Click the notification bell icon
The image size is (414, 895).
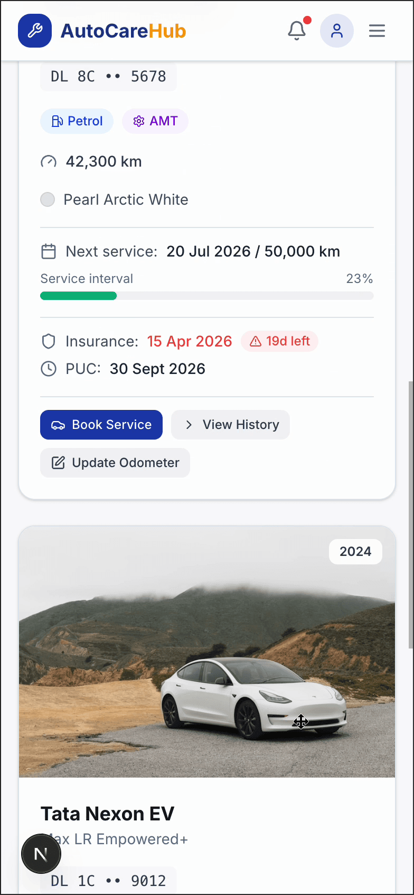[297, 30]
